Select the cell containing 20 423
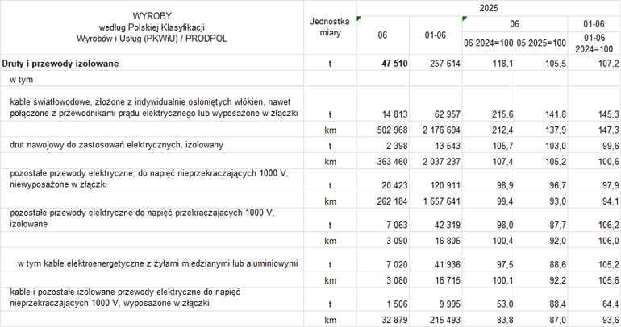This screenshot has width=621, height=327. pos(394,185)
